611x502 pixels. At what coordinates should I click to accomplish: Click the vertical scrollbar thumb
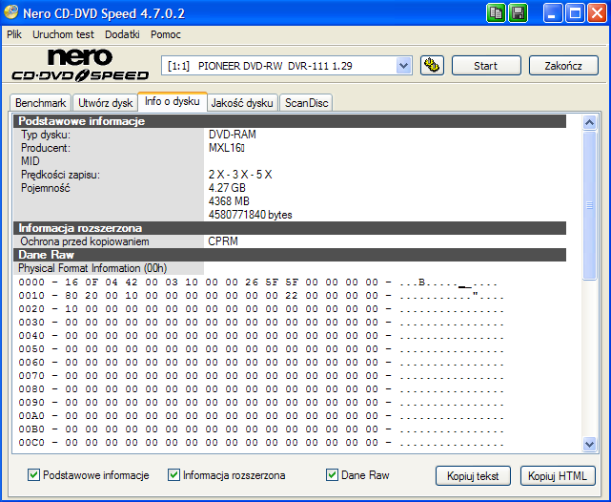[590, 205]
